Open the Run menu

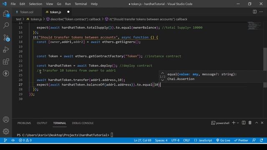click(x=68, y=4)
